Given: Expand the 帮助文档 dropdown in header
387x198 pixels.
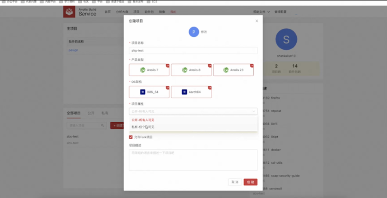Looking at the screenshot, I should pyautogui.click(x=261, y=12).
